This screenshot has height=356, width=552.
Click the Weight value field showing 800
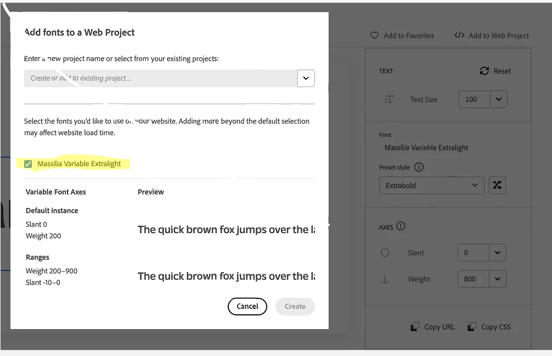pyautogui.click(x=474, y=279)
